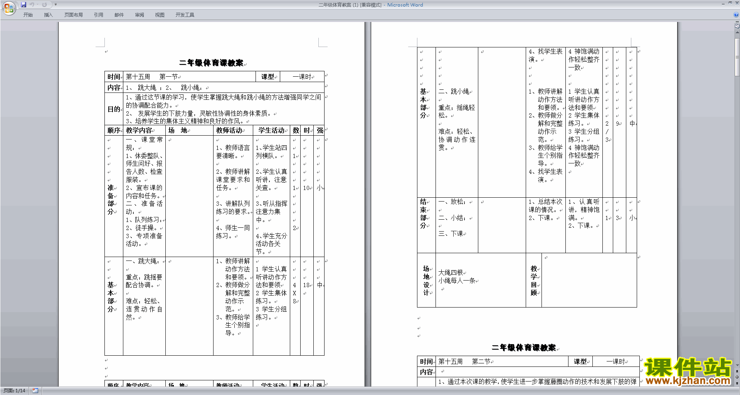740x395 pixels.
Task: Click 1、学生站四列横队 text
Action: tap(271, 151)
